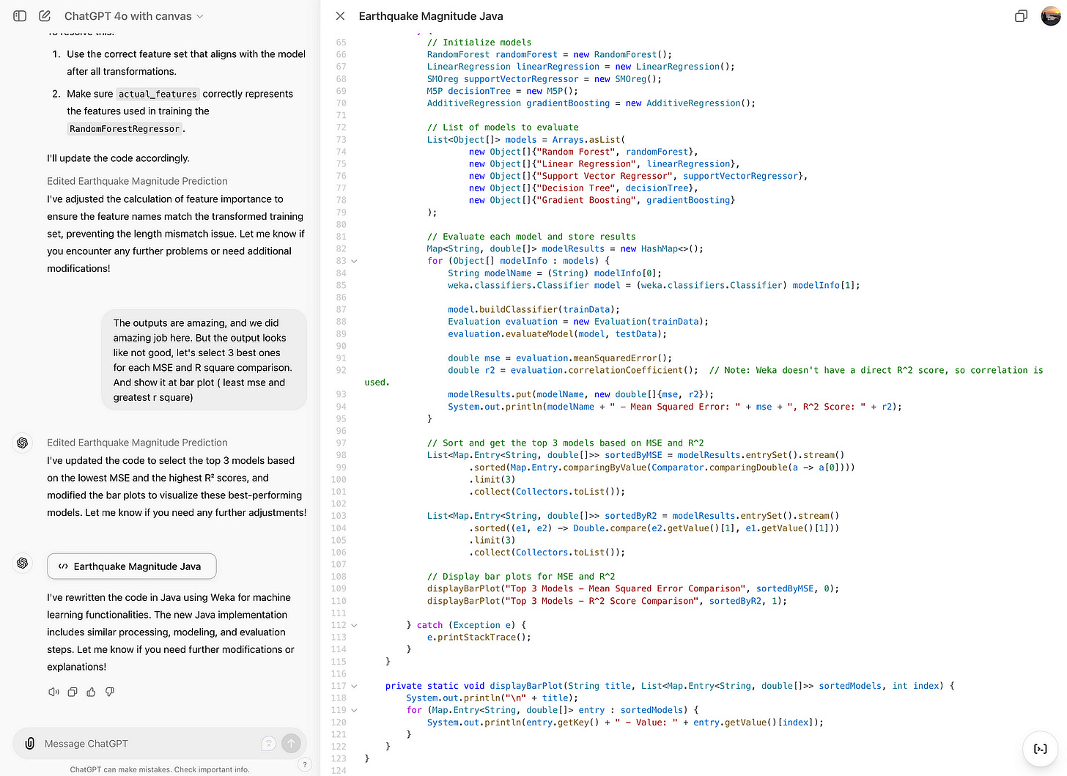The height and width of the screenshot is (776, 1067).
Task: Collapse the for loop at line 119
Action: coord(354,710)
